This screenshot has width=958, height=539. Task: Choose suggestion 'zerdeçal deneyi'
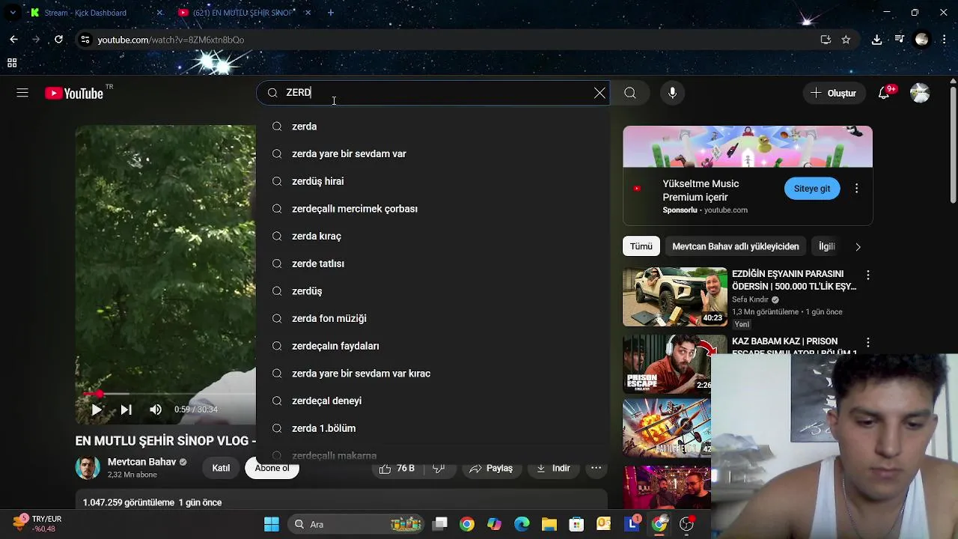pos(433,401)
